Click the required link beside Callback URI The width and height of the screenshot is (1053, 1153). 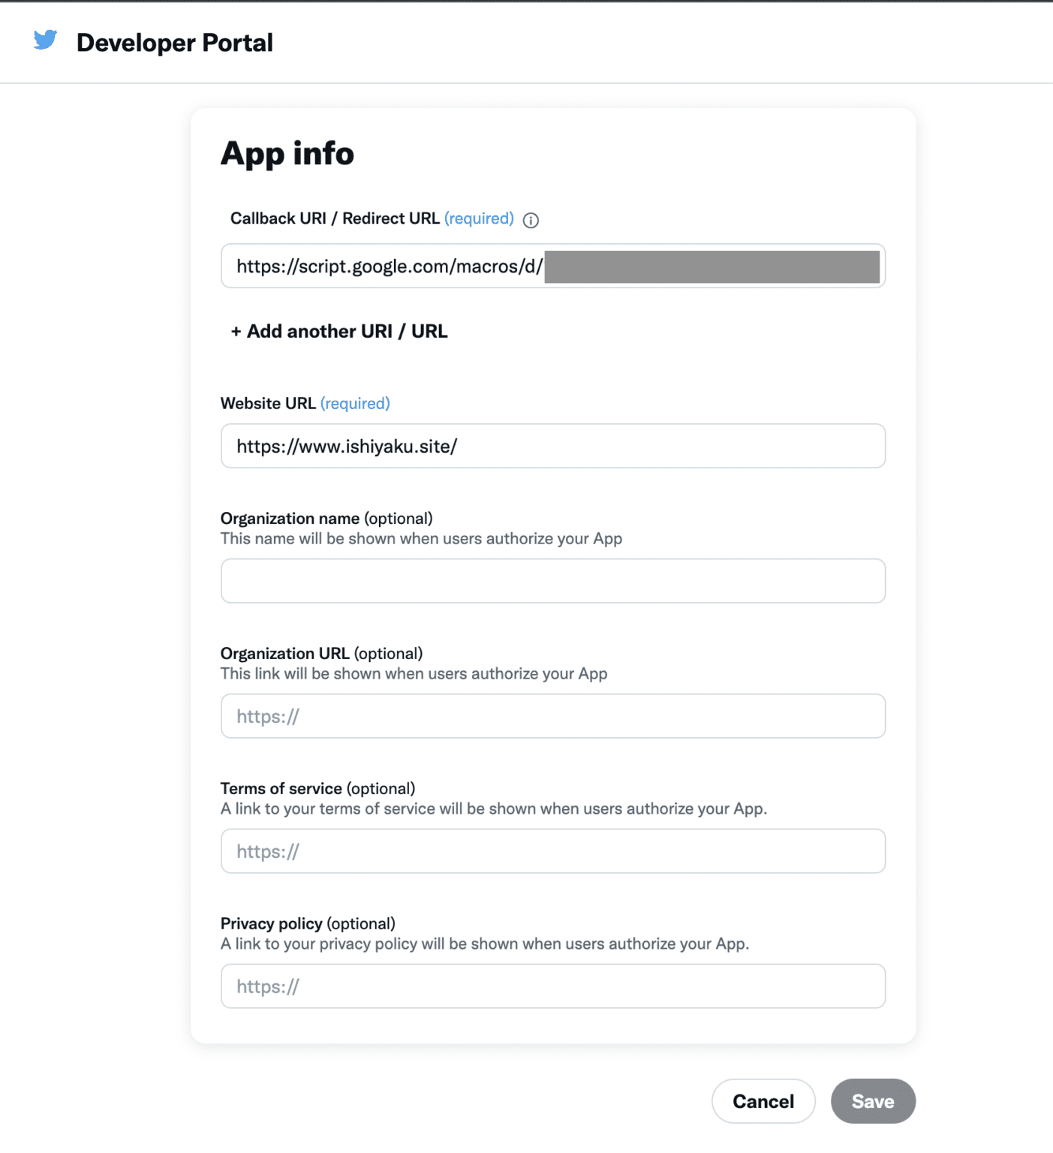(x=478, y=218)
